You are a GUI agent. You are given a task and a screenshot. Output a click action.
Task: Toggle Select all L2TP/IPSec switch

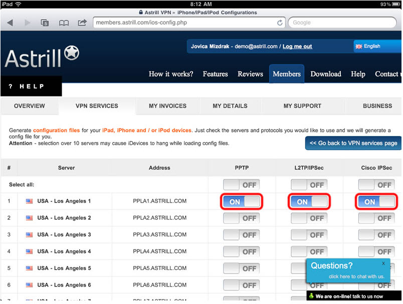(x=309, y=185)
